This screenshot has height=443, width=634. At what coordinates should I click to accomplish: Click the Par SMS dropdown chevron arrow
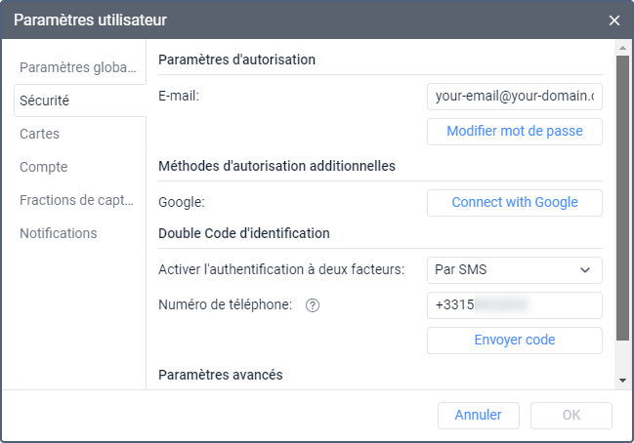585,269
